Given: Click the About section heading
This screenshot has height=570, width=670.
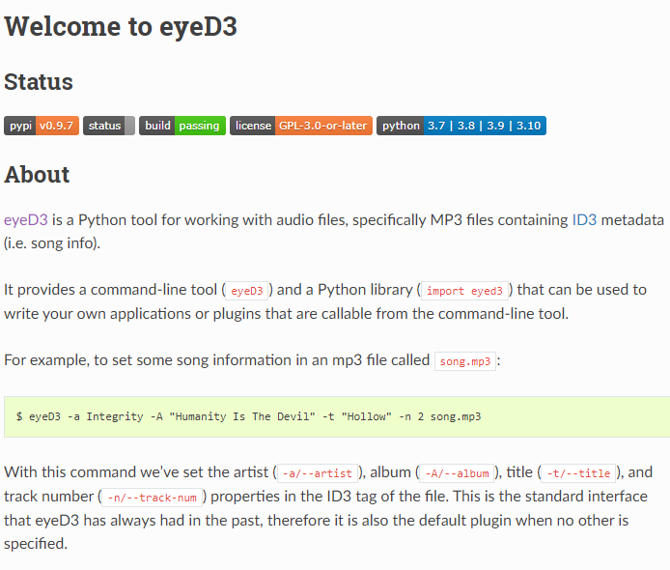Looking at the screenshot, I should coord(37,175).
